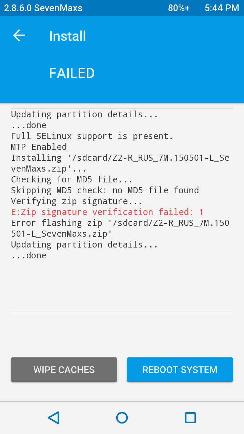Tap the 5:44 PM clock
Screen dimensions: 244x434
point(222,8)
